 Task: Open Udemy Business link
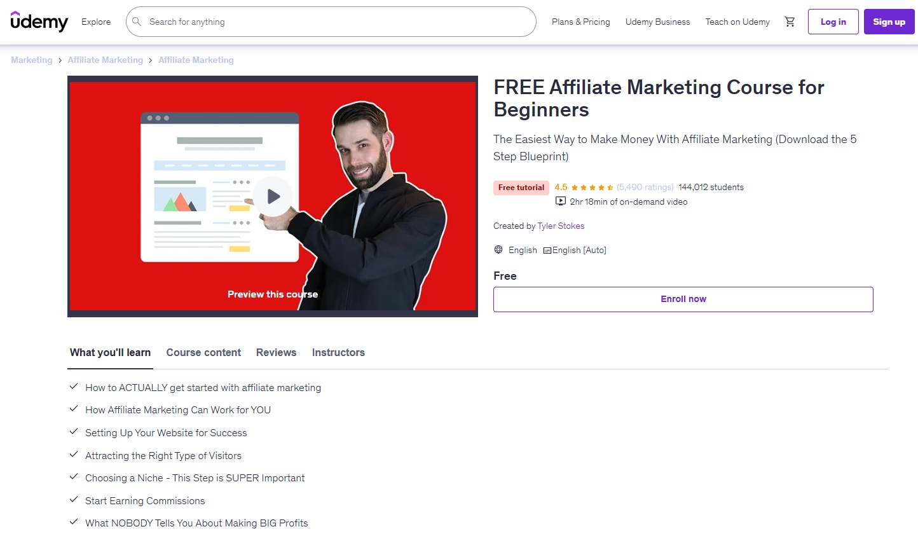657,22
